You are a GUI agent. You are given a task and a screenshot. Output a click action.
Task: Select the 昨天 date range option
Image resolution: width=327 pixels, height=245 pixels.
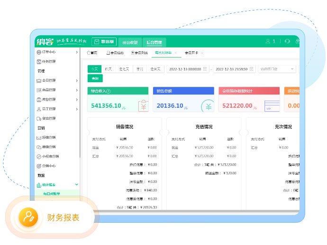[109, 69]
